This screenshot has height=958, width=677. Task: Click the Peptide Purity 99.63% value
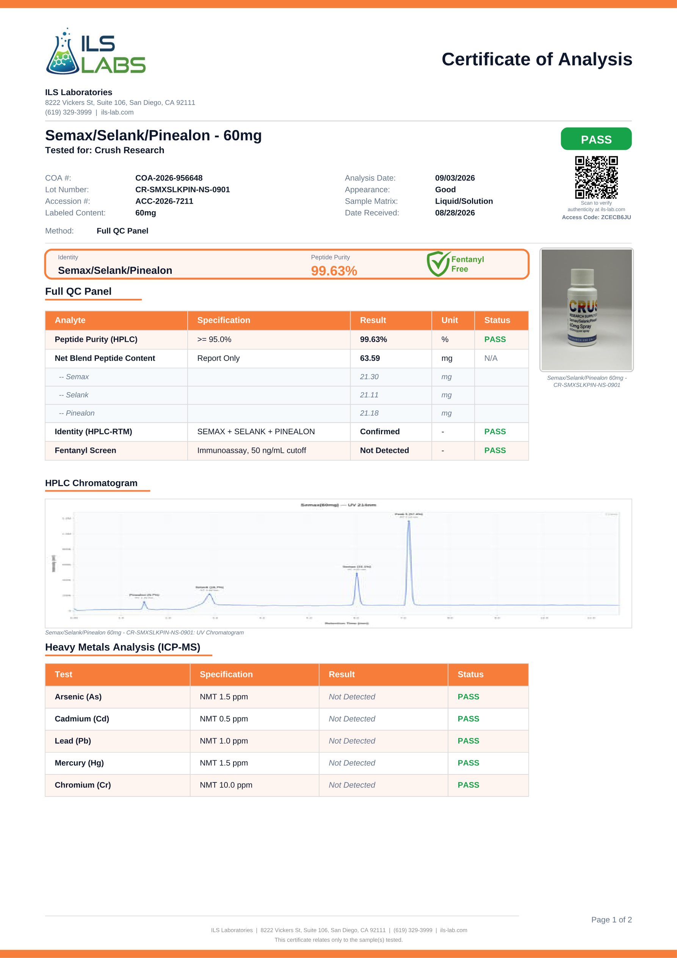coord(334,271)
